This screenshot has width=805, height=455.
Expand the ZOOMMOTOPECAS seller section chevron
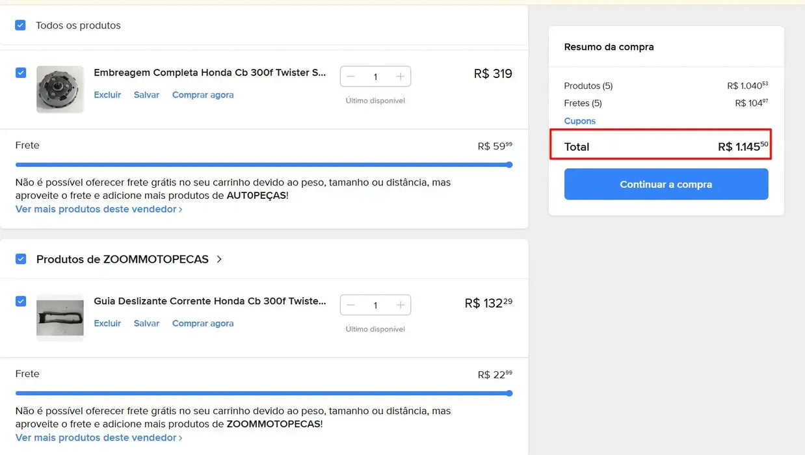(x=219, y=259)
